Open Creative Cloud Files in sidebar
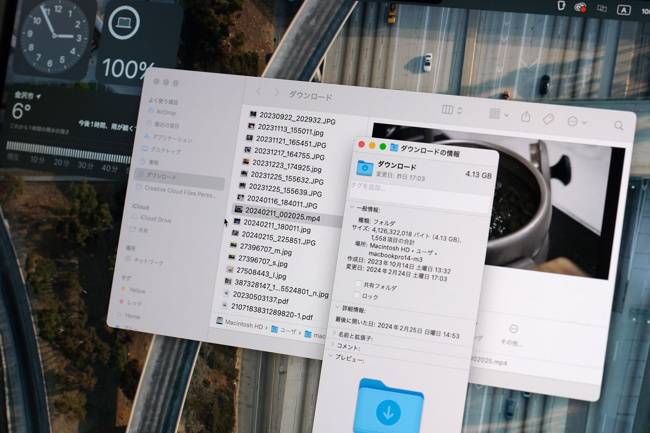 click(x=176, y=191)
